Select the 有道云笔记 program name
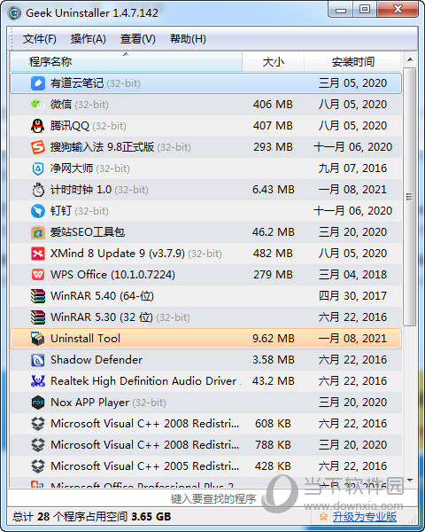This screenshot has width=425, height=532. [x=77, y=83]
